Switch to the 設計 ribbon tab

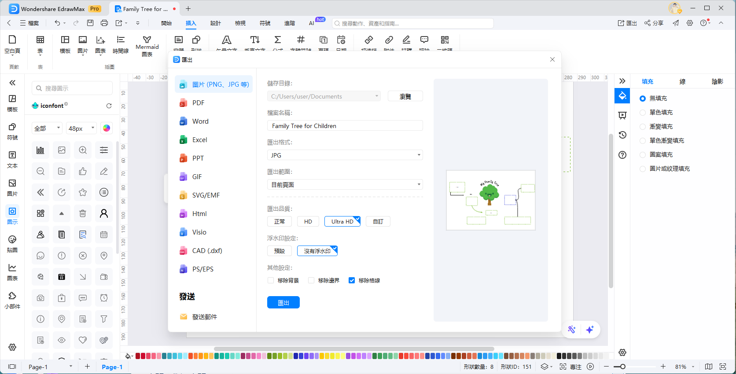[215, 23]
